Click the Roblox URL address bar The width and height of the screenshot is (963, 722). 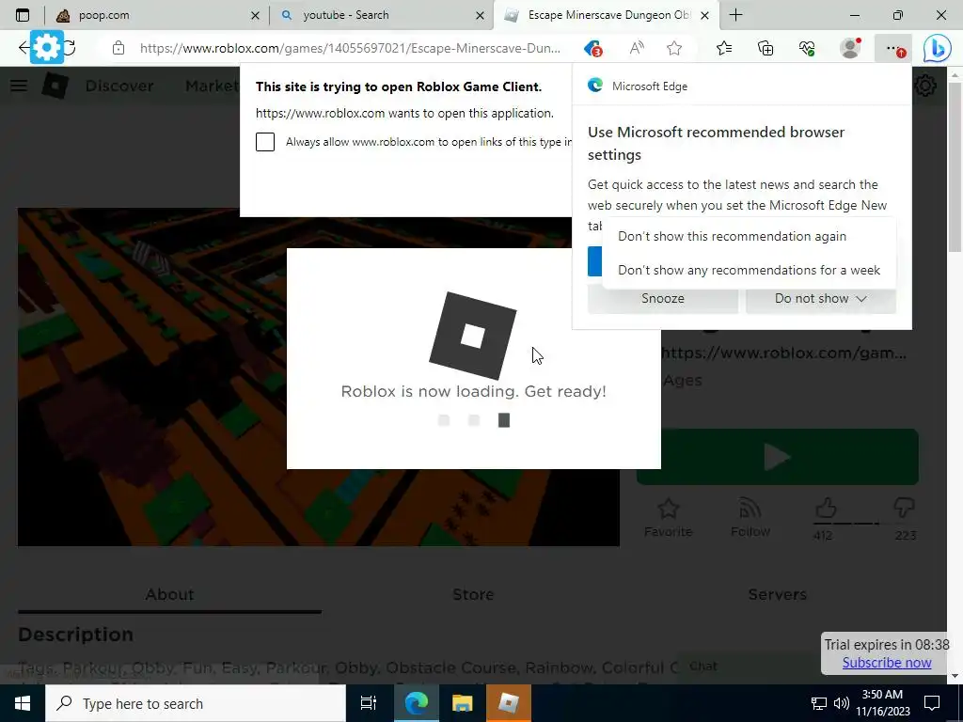point(350,48)
